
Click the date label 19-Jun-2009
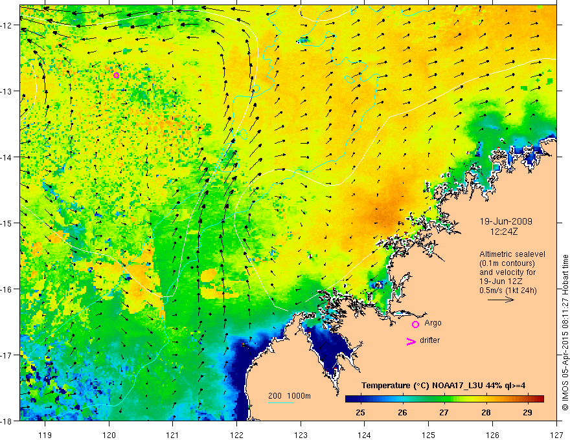click(506, 221)
